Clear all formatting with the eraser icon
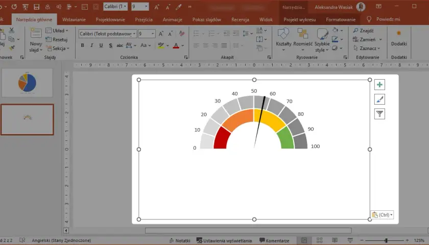 [182, 34]
